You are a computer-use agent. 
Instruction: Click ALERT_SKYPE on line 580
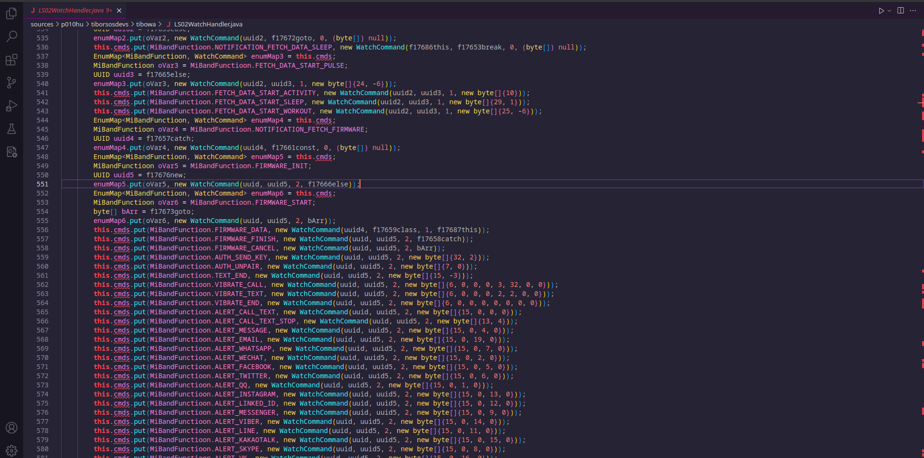237,449
